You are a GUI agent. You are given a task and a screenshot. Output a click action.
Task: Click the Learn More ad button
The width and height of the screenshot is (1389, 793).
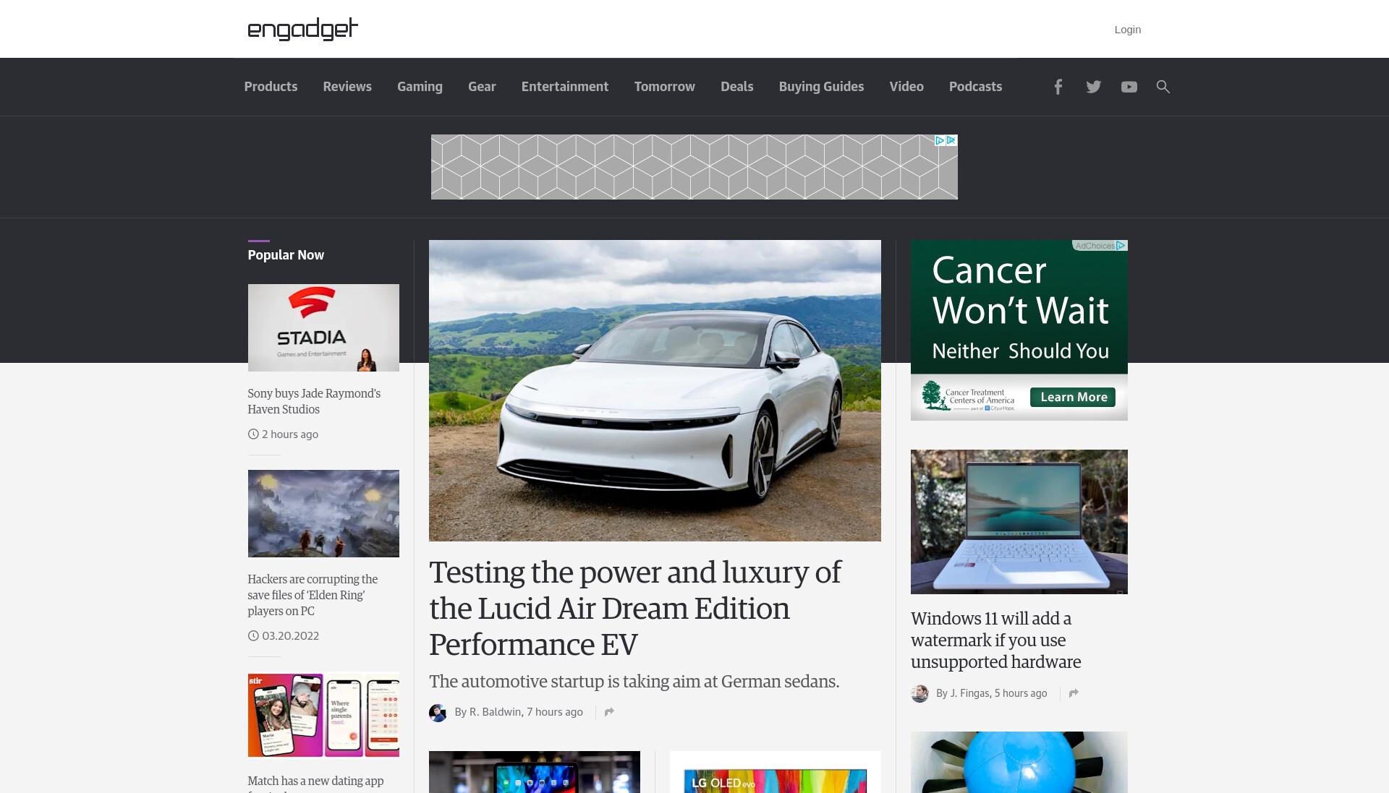click(1073, 397)
